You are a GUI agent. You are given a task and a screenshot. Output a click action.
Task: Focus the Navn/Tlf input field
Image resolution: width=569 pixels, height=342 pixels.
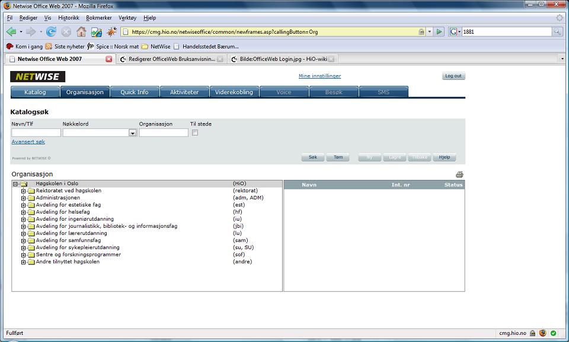pos(36,133)
